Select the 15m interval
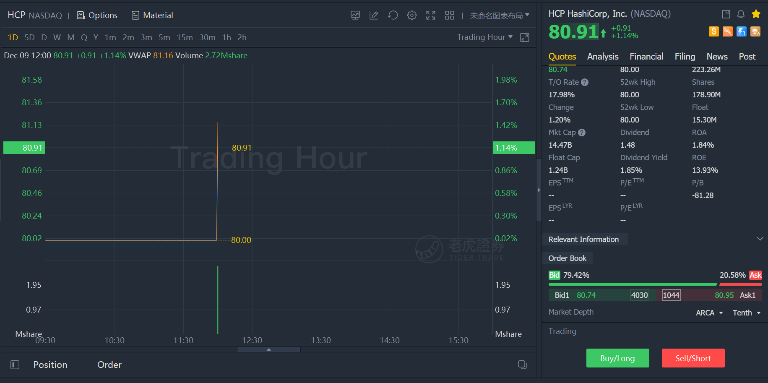The height and width of the screenshot is (383, 768). coord(185,37)
